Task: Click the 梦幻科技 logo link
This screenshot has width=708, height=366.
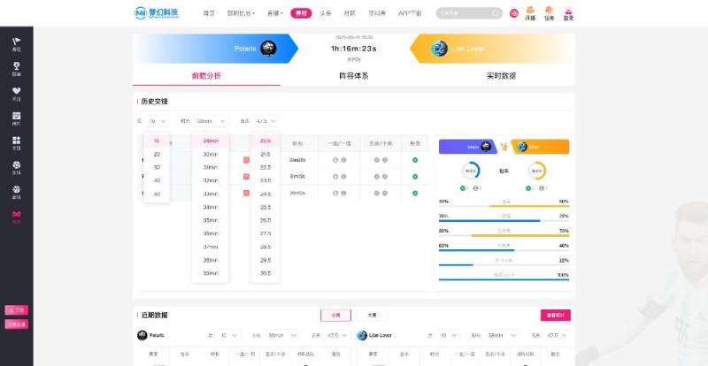Action: [156, 13]
